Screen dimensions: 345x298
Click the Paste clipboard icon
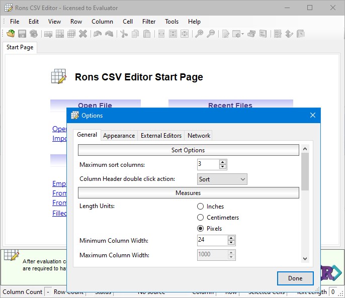click(x=147, y=34)
